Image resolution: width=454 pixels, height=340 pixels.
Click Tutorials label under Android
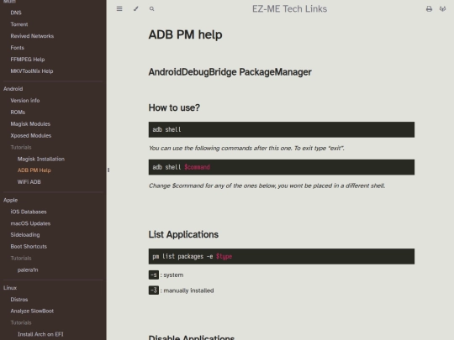click(x=21, y=148)
